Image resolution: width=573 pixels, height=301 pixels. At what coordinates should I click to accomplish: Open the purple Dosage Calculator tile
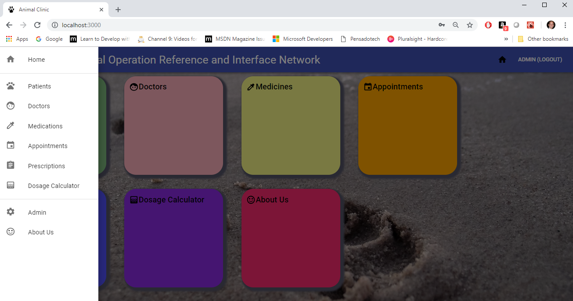click(174, 238)
